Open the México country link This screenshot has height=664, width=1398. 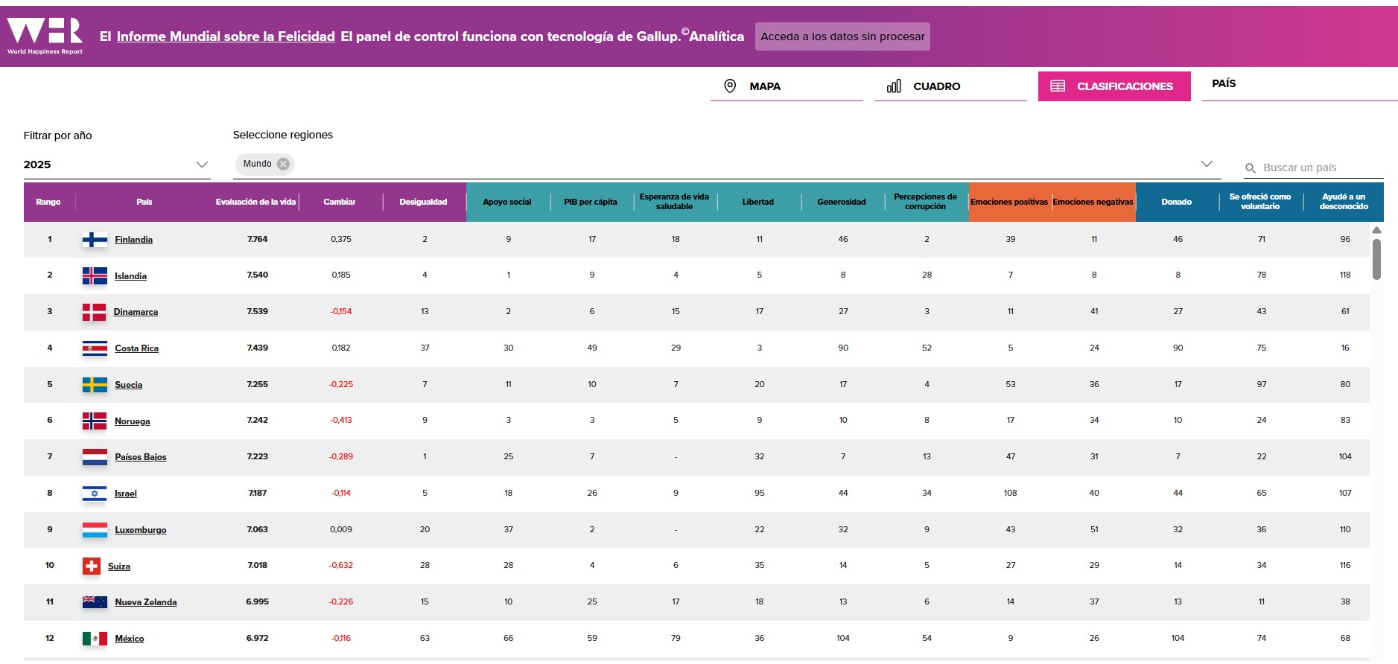click(129, 639)
